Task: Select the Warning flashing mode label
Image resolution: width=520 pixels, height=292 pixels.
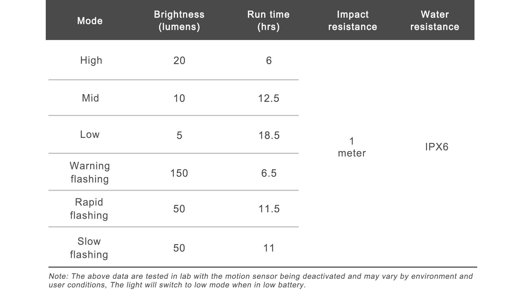Action: tap(90, 172)
